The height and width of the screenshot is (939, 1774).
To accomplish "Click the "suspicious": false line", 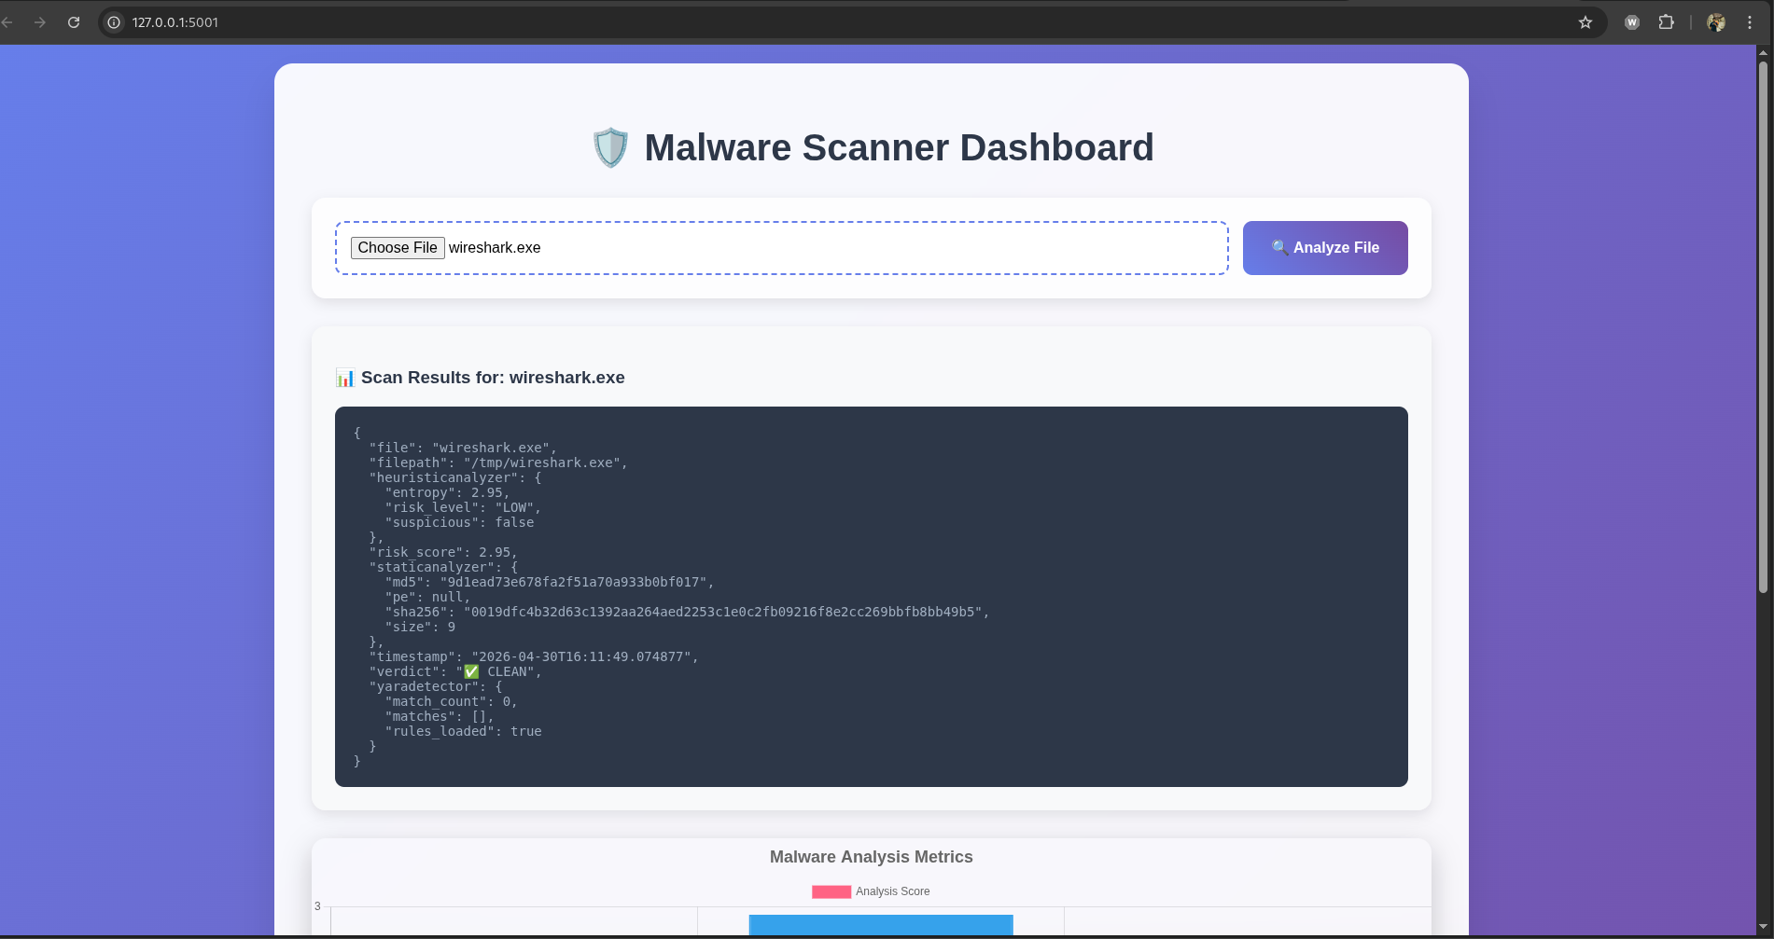I will coord(459,522).
